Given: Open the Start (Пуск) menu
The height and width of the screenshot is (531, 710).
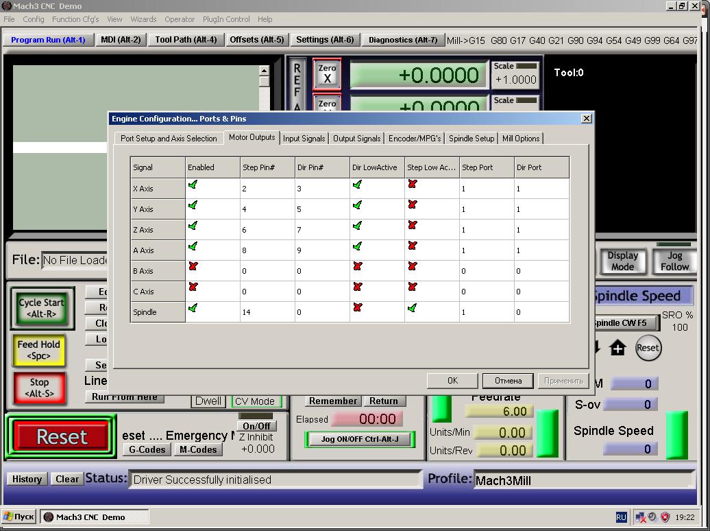Looking at the screenshot, I should click(19, 517).
